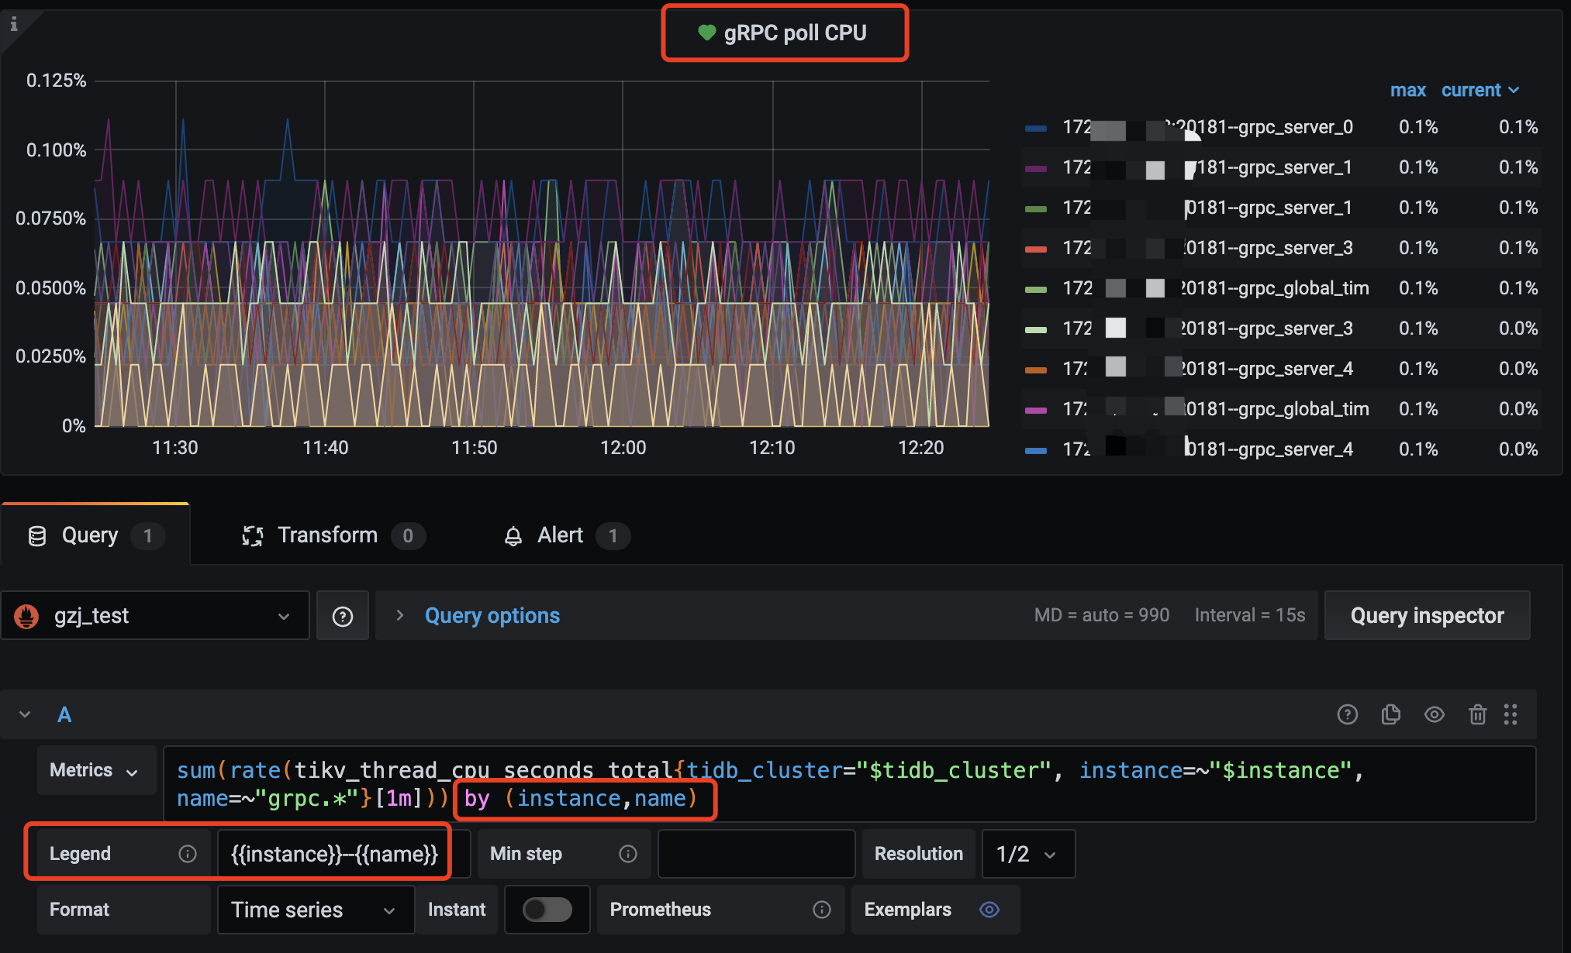Hide query A using eye icon
Image resolution: width=1571 pixels, height=953 pixels.
pos(1434,714)
